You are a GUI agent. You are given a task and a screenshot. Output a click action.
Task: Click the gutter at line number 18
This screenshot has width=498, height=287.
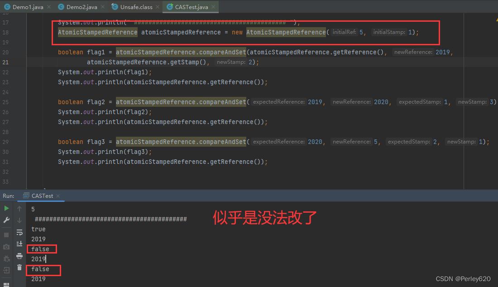pos(5,33)
